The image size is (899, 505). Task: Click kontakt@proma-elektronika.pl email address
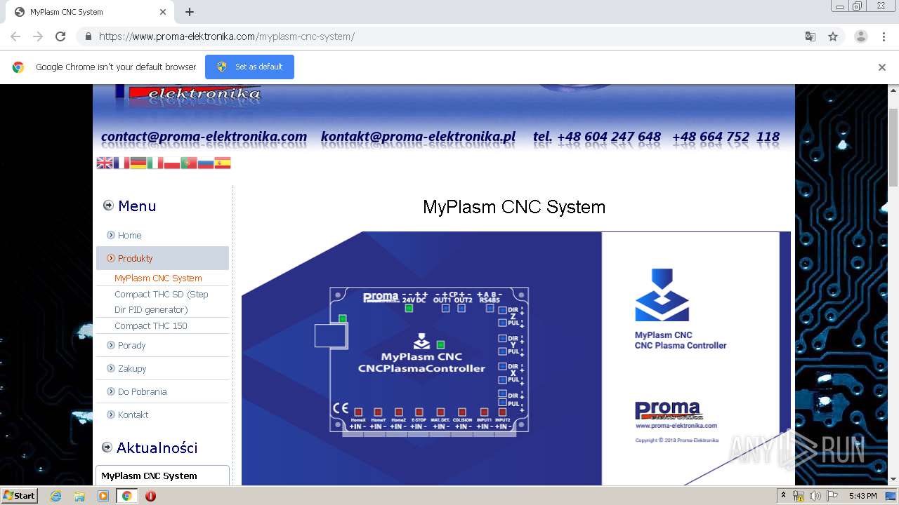418,136
